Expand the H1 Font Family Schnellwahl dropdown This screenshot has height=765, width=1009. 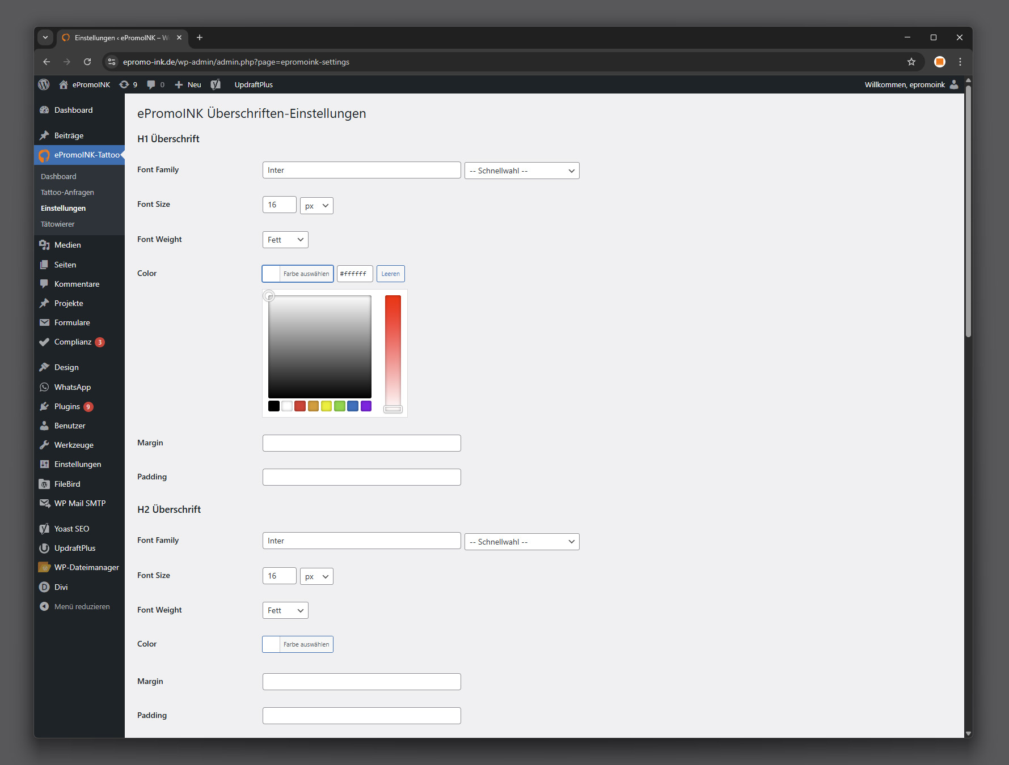point(521,171)
